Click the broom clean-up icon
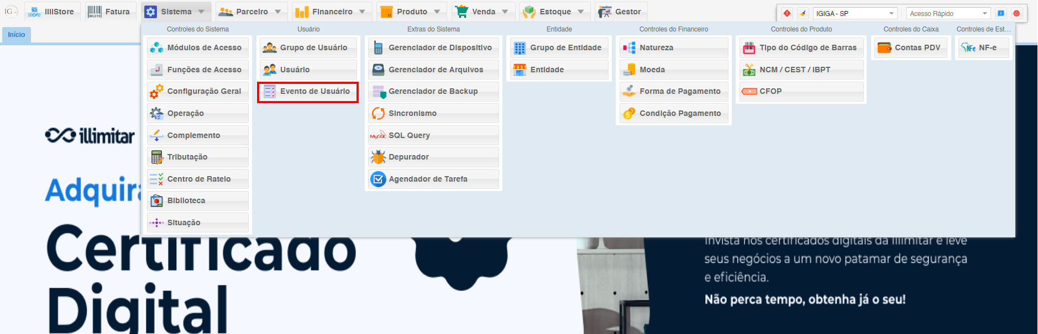Image resolution: width=1038 pixels, height=334 pixels. [803, 13]
